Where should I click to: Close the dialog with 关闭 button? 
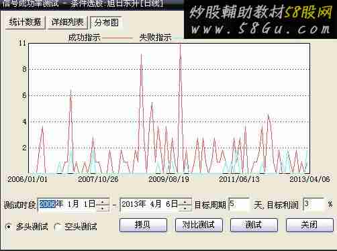point(309,225)
